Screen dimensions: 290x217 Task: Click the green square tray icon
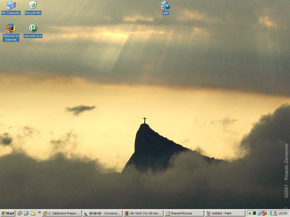(255, 213)
